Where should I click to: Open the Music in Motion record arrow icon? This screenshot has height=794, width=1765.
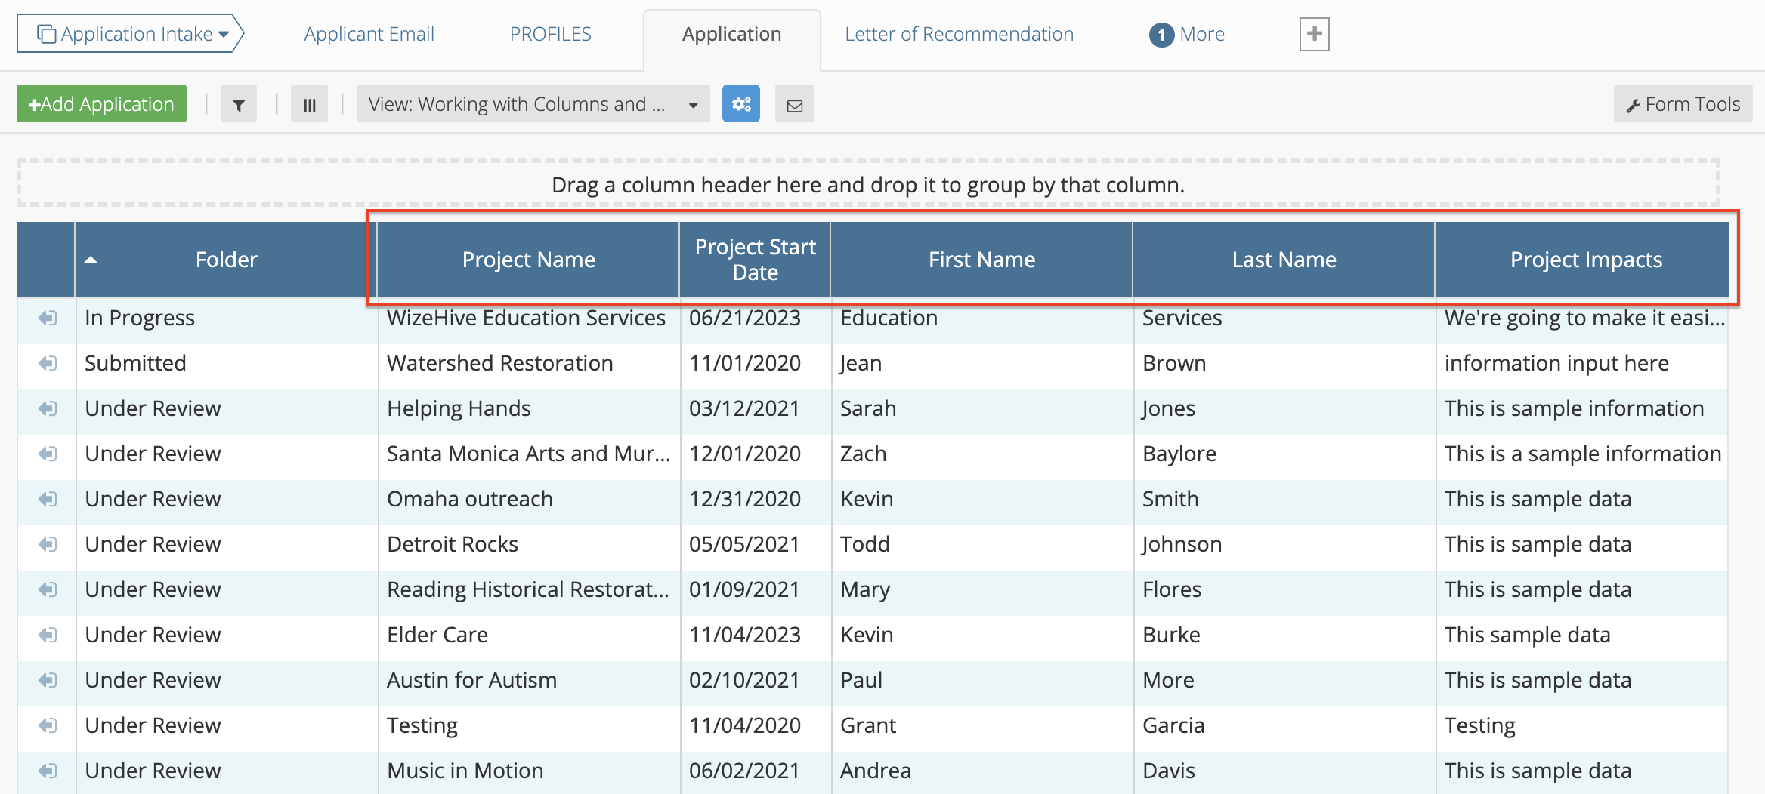(47, 771)
